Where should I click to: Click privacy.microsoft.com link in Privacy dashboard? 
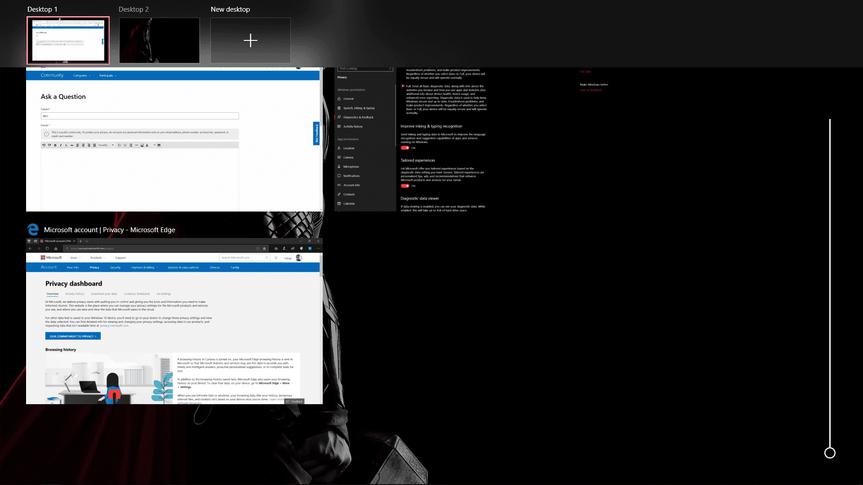click(114, 326)
